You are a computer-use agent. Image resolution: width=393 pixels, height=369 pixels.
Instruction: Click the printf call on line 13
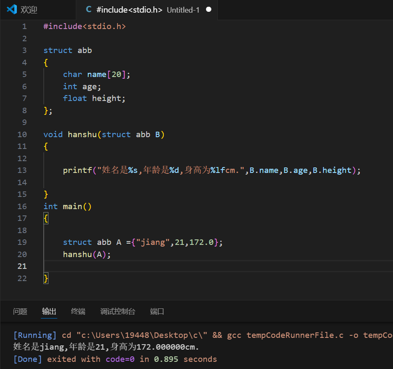pos(211,170)
